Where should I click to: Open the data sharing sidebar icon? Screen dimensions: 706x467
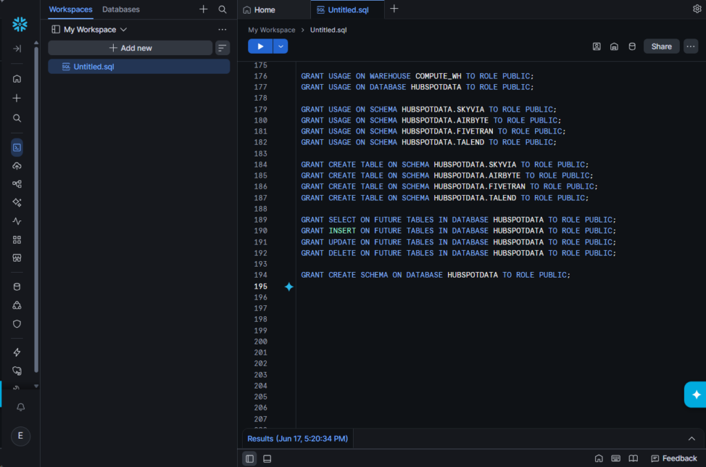point(17,306)
